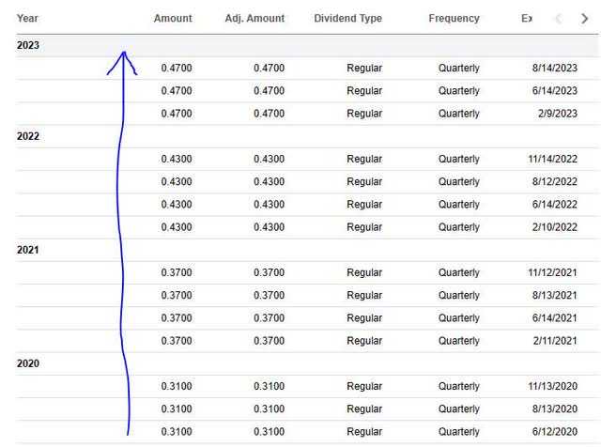This screenshot has height=447, width=601.
Task: Click the adjusted amount 0.3100 for 11/13/2020
Action: click(x=270, y=386)
